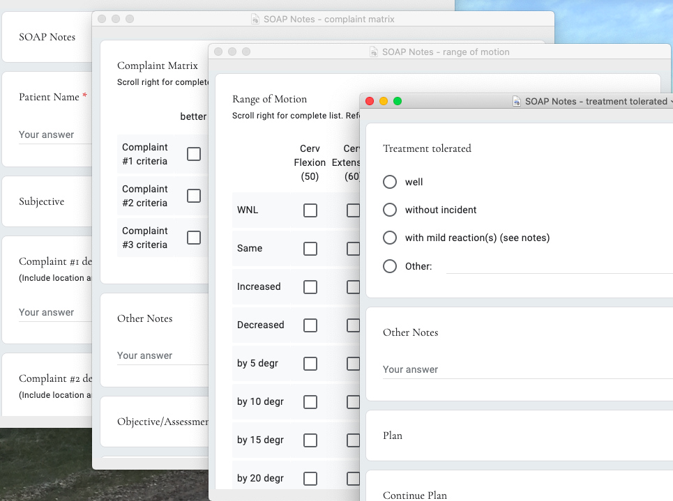Click the 'better' column header in Complaint Matrix
The height and width of the screenshot is (501, 673).
coord(193,116)
